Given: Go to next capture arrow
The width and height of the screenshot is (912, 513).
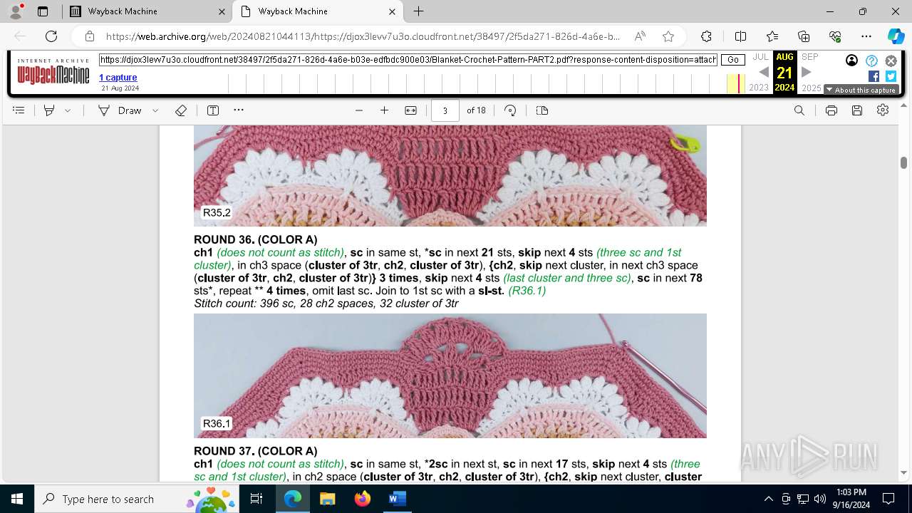Looking at the screenshot, I should click(x=807, y=72).
